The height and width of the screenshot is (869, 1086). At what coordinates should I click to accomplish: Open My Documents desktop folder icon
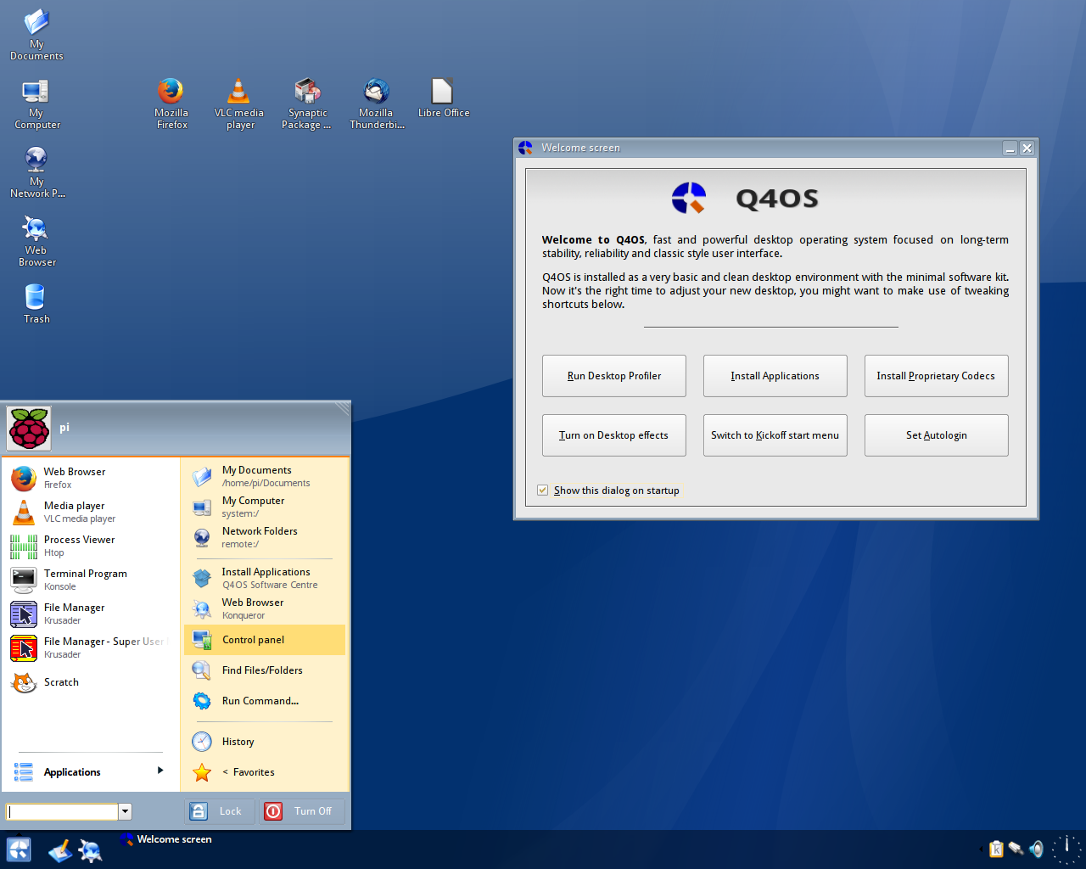tap(36, 35)
